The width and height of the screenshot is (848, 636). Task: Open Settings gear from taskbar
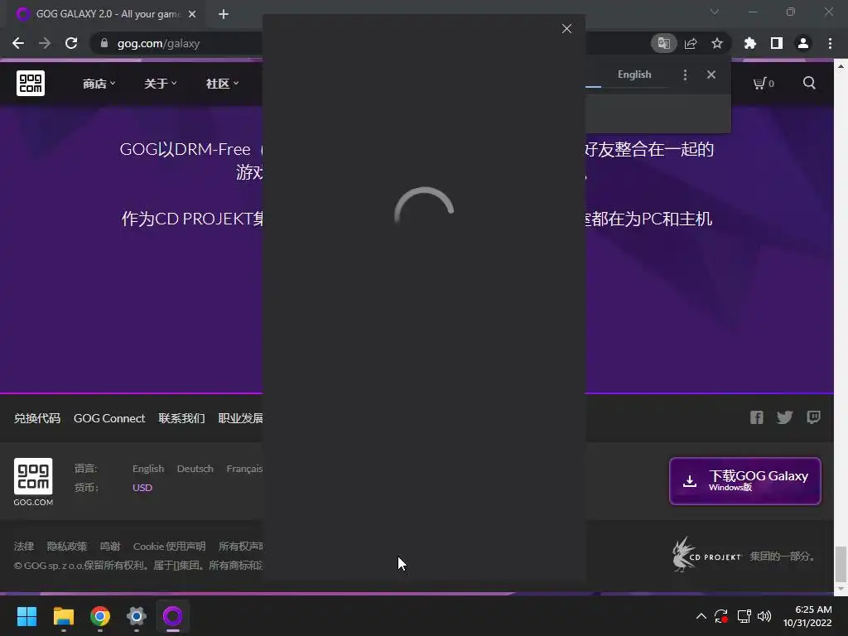pos(137,616)
